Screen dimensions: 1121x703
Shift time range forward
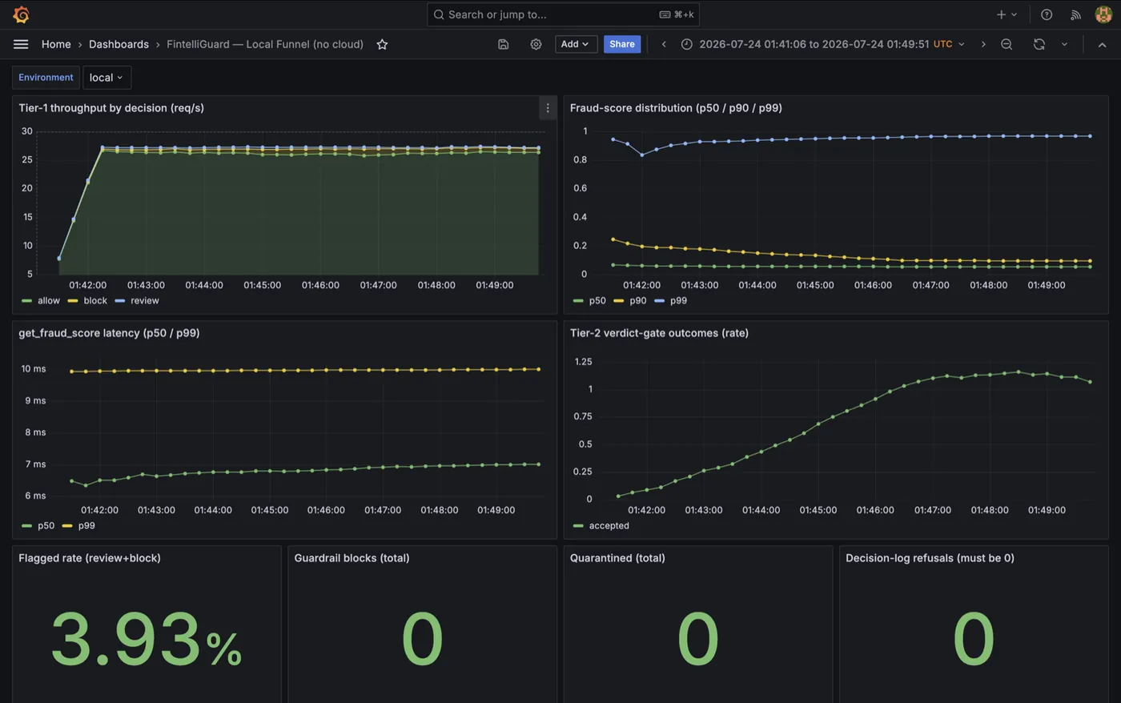pyautogui.click(x=983, y=44)
